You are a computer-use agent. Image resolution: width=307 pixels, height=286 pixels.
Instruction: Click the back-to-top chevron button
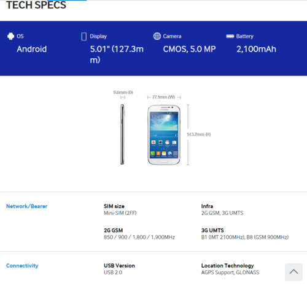coord(293,272)
